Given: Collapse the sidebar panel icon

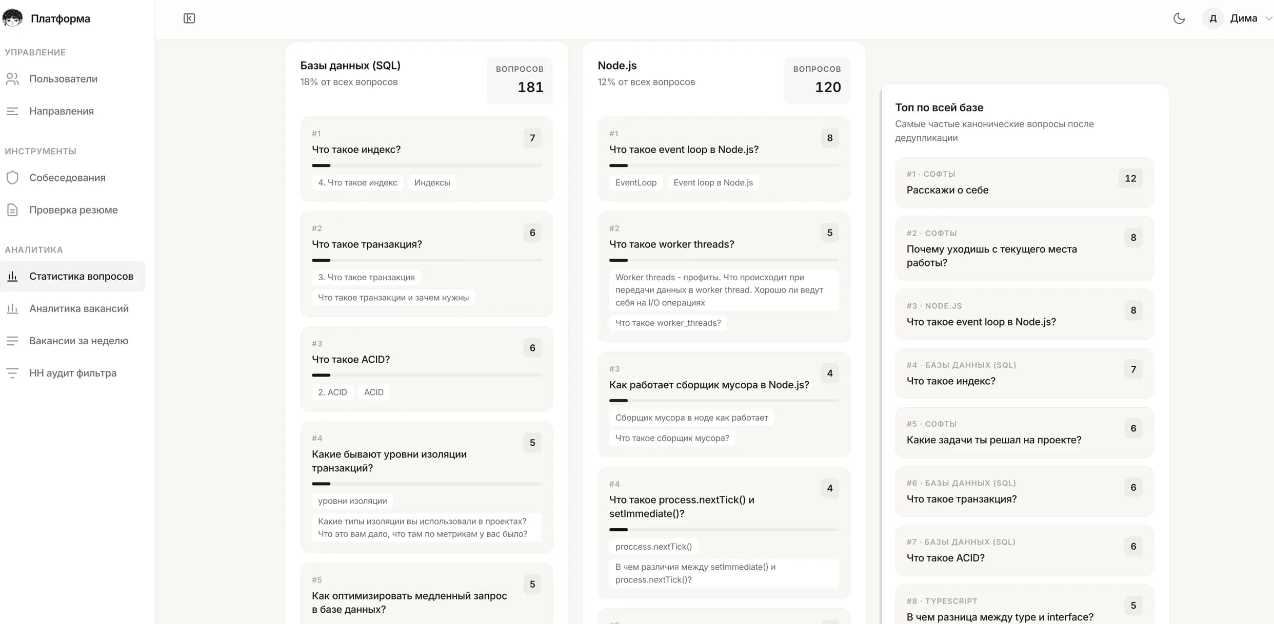Looking at the screenshot, I should 189,18.
